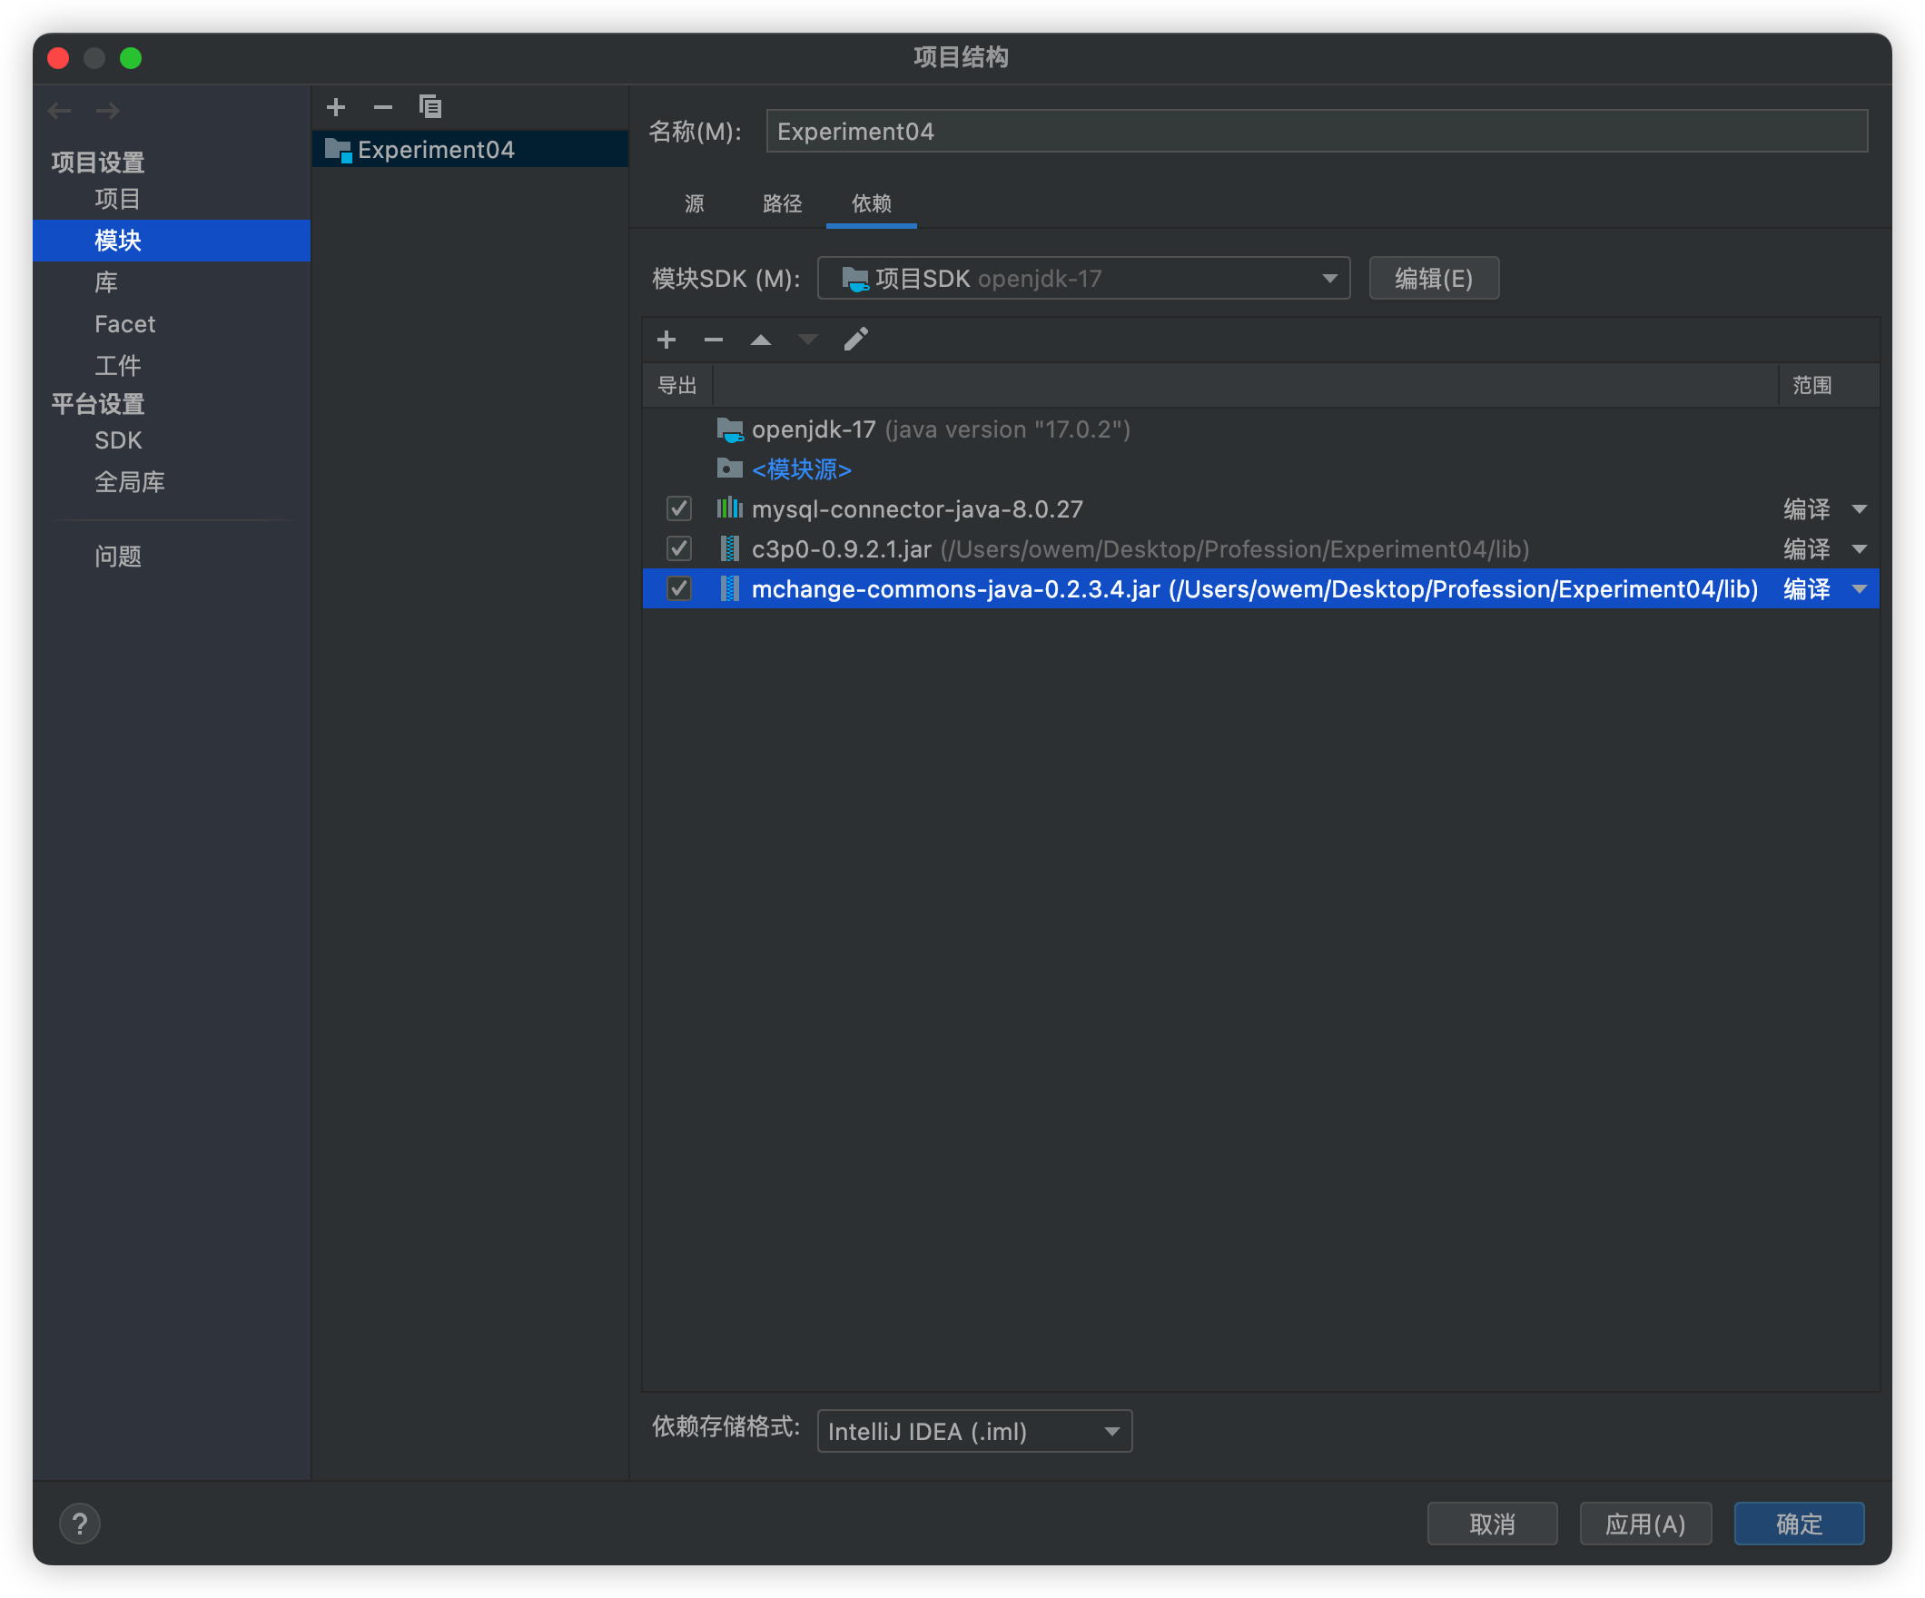The image size is (1925, 1598).
Task: Toggle export checkbox for c3p0-0.9.2.1.jar
Action: (x=679, y=548)
